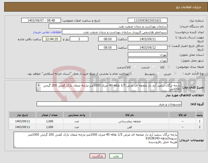
Task: Select item name ملحفه بیمارستانی
Action: coord(129,121)
